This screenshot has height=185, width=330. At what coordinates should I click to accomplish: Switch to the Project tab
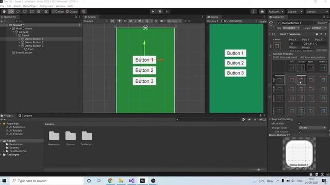(7, 116)
